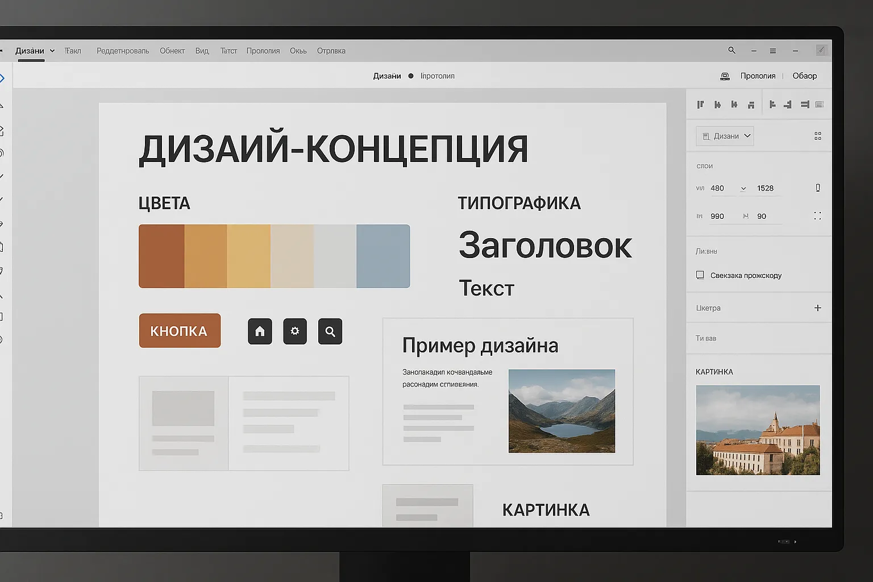Open the Вид menu
The height and width of the screenshot is (582, 873).
pos(202,51)
